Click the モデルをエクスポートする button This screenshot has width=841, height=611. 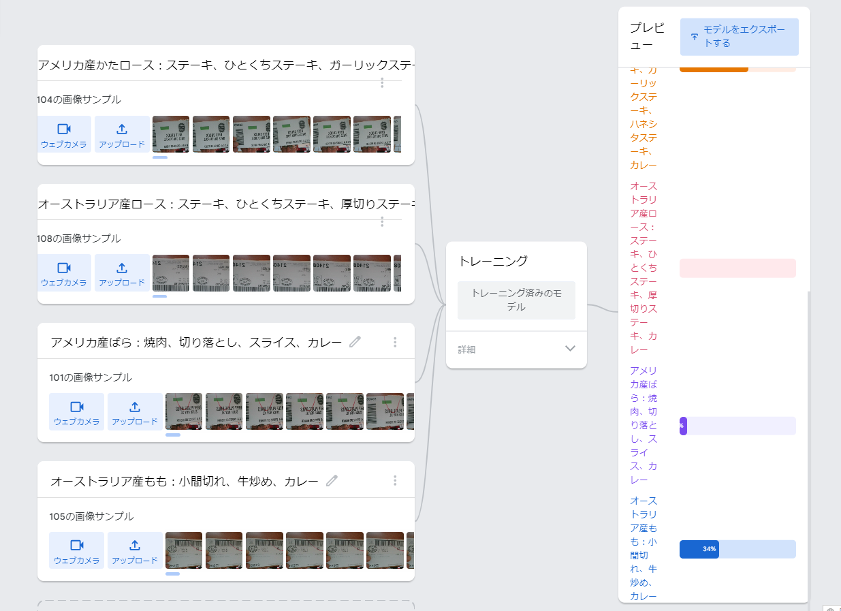tap(739, 37)
